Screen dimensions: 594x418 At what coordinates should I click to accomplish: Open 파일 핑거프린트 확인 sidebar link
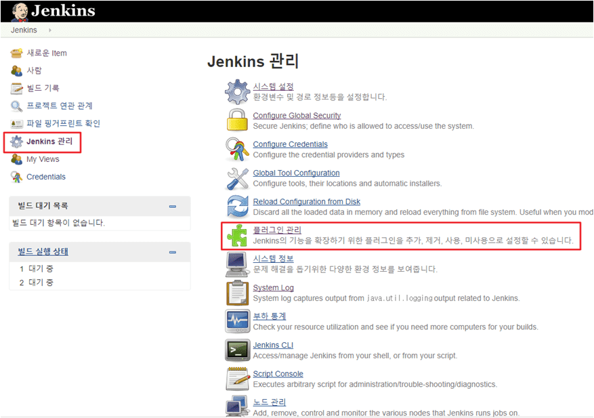tap(63, 123)
